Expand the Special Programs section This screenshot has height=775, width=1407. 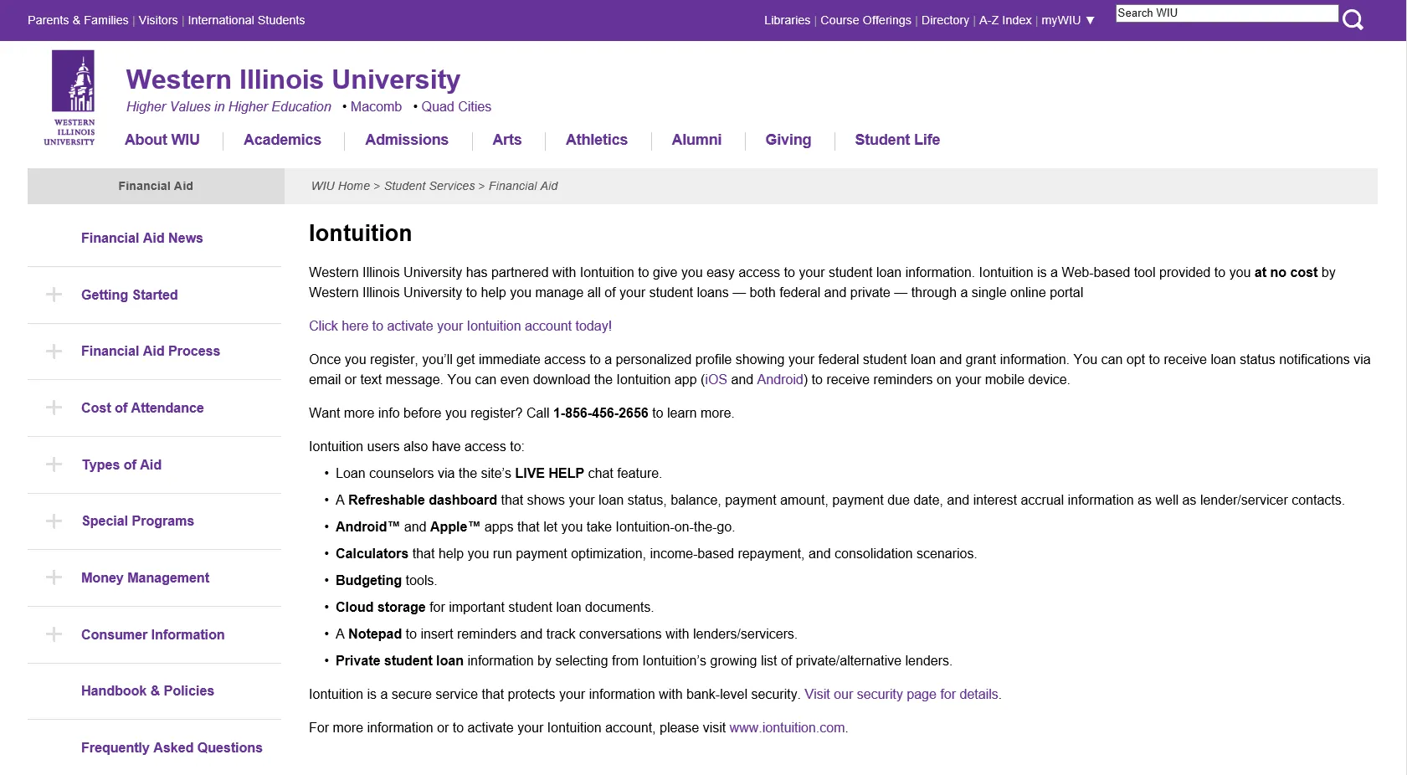pyautogui.click(x=54, y=521)
